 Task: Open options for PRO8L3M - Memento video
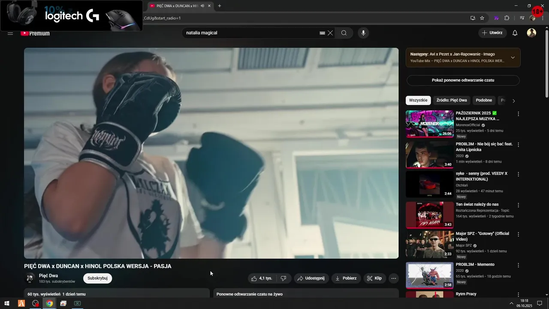pyautogui.click(x=518, y=266)
